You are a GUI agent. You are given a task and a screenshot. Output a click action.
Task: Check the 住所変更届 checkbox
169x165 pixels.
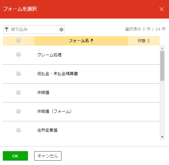click(18, 130)
